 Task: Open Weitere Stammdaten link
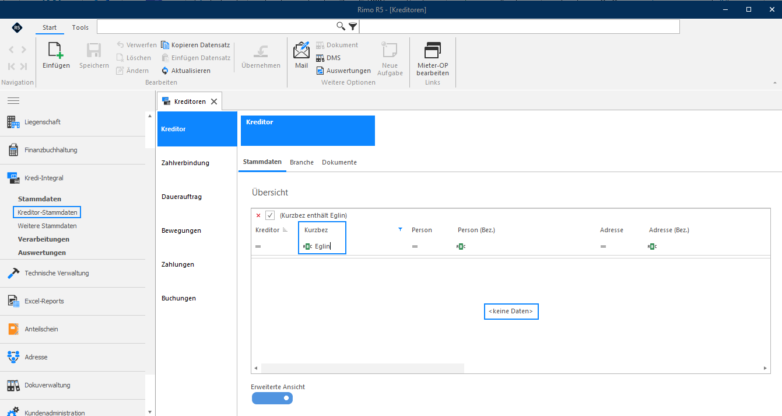pyautogui.click(x=47, y=226)
